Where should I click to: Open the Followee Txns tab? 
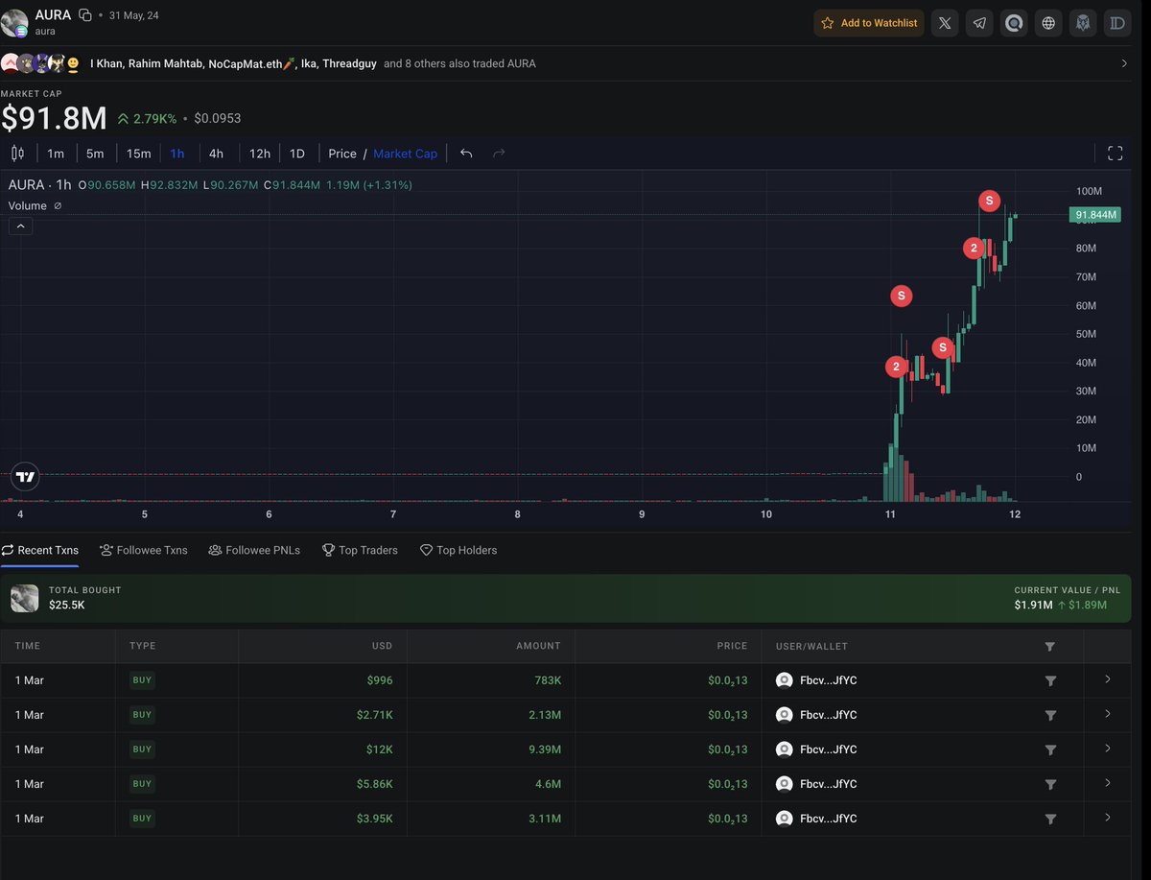[x=144, y=550]
